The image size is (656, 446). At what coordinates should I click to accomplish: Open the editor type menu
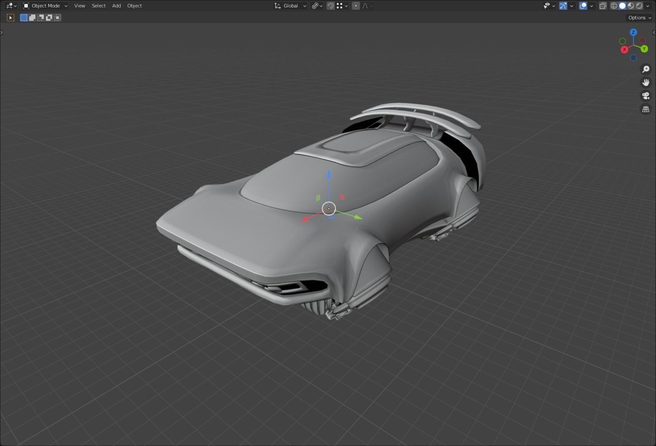pos(11,6)
